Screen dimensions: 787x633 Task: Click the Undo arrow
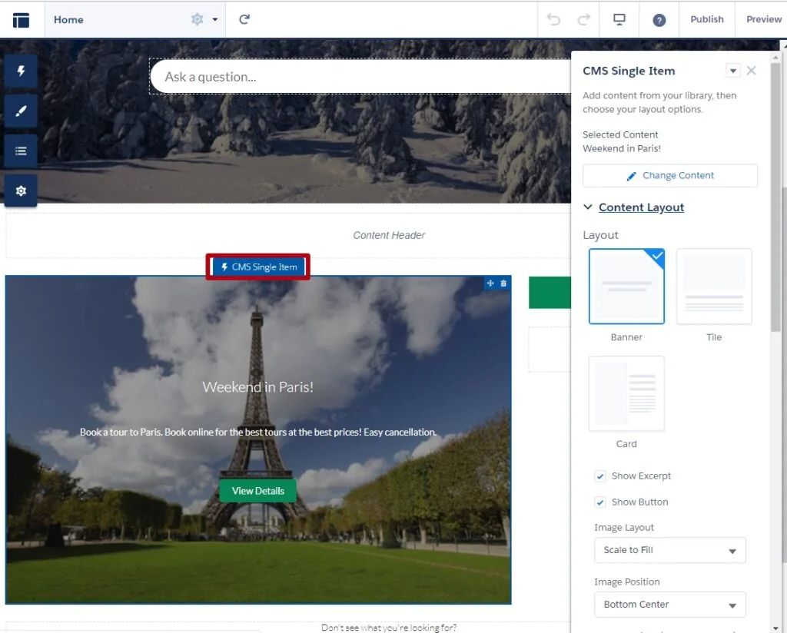[x=553, y=19]
